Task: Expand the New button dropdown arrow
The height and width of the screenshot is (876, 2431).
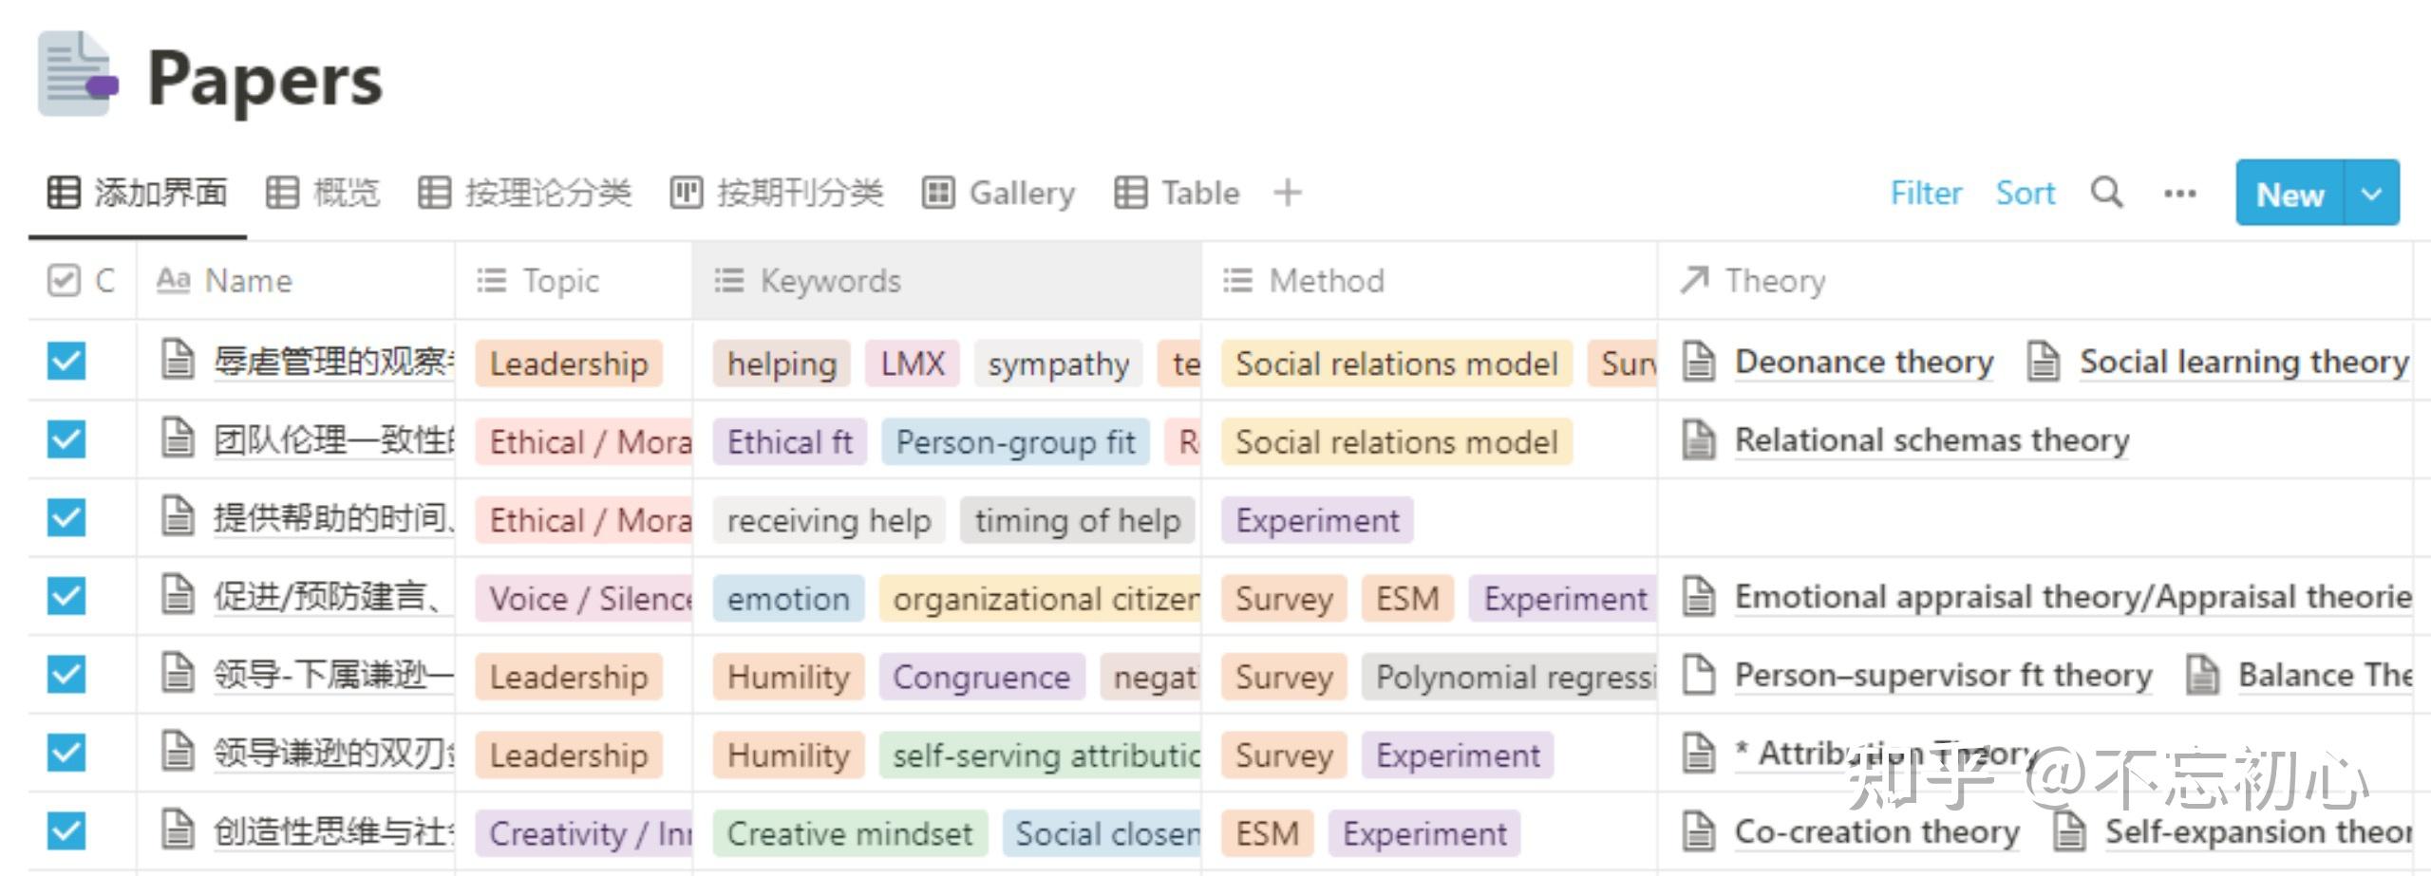Action: (2371, 194)
